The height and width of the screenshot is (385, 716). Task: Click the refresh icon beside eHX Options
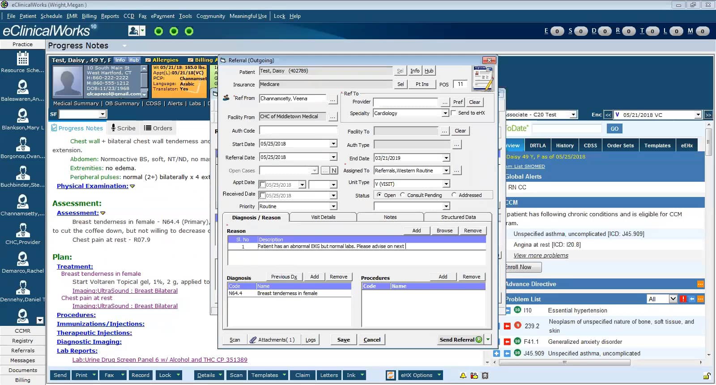(391, 375)
